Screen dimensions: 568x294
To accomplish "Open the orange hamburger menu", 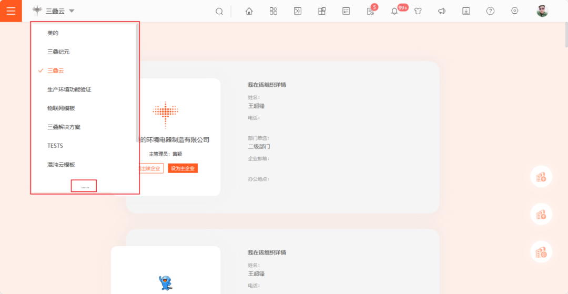I will (x=11, y=11).
